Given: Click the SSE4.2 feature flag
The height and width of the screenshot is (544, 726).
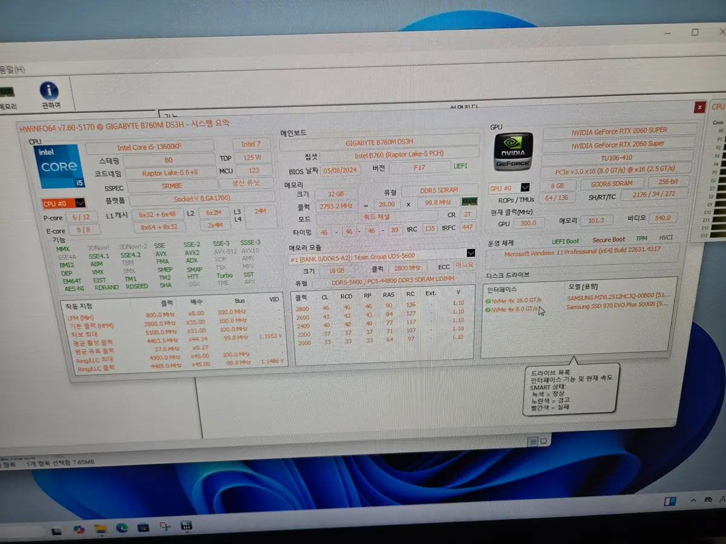Looking at the screenshot, I should [130, 255].
